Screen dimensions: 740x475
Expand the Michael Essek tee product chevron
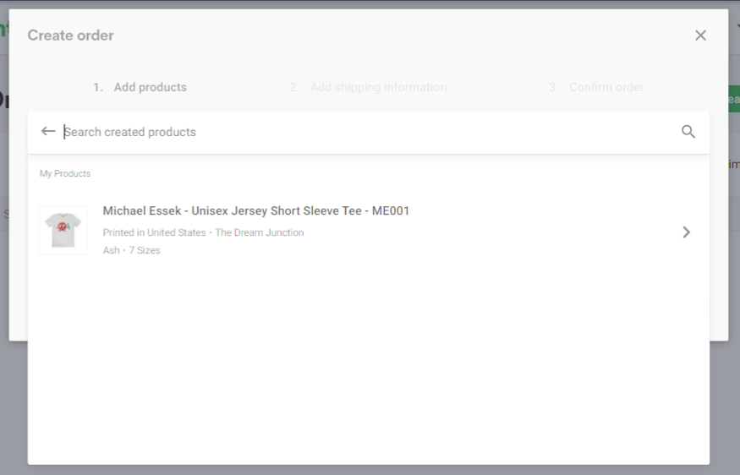(687, 232)
